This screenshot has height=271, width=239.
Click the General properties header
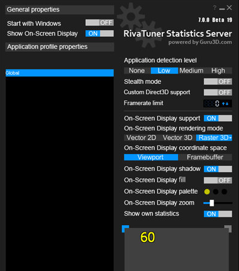(60, 10)
